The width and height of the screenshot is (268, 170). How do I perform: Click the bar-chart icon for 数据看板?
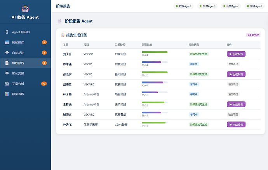(7, 94)
